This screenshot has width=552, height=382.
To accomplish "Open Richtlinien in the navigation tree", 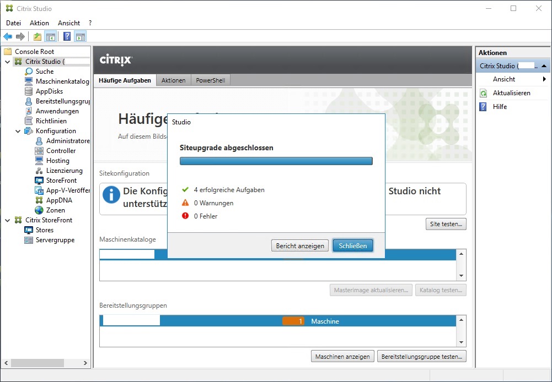I will [50, 121].
